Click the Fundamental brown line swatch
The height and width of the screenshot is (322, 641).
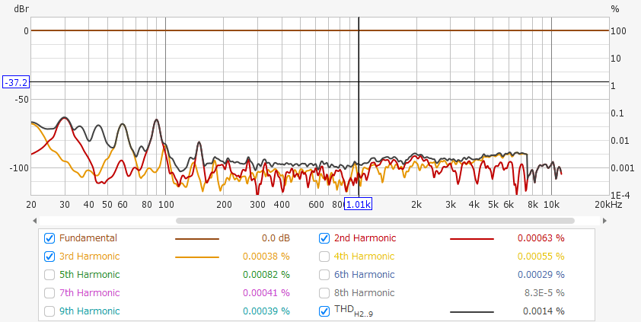(196, 238)
